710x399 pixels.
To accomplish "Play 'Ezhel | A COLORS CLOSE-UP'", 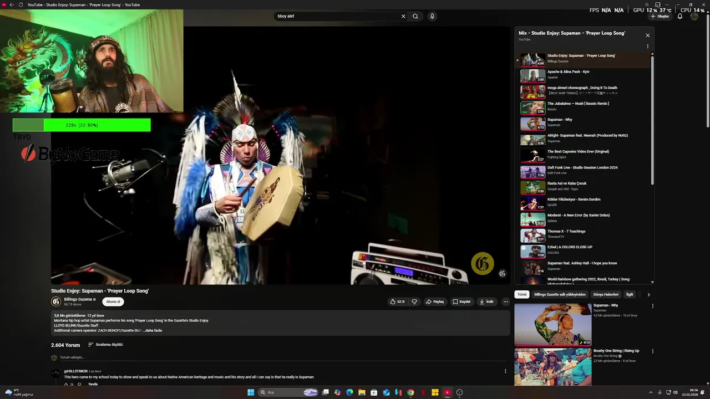I will (582, 250).
